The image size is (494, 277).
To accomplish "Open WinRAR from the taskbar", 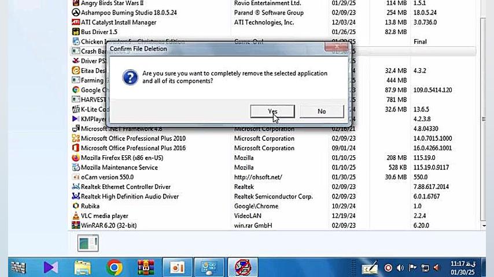I will pyautogui.click(x=146, y=268).
